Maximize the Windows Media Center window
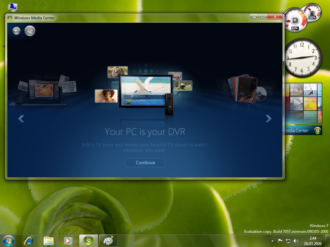This screenshot has height=247, width=330. tap(263, 16)
